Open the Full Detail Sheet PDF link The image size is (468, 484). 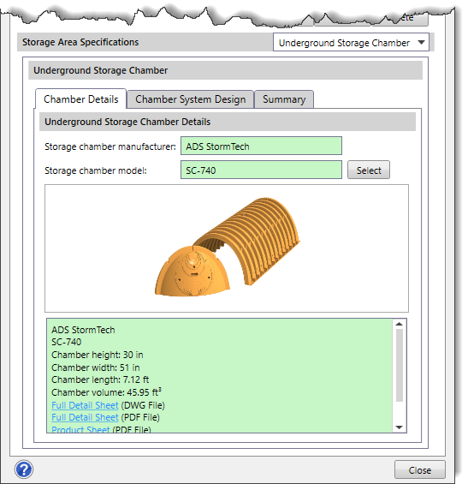tap(85, 417)
